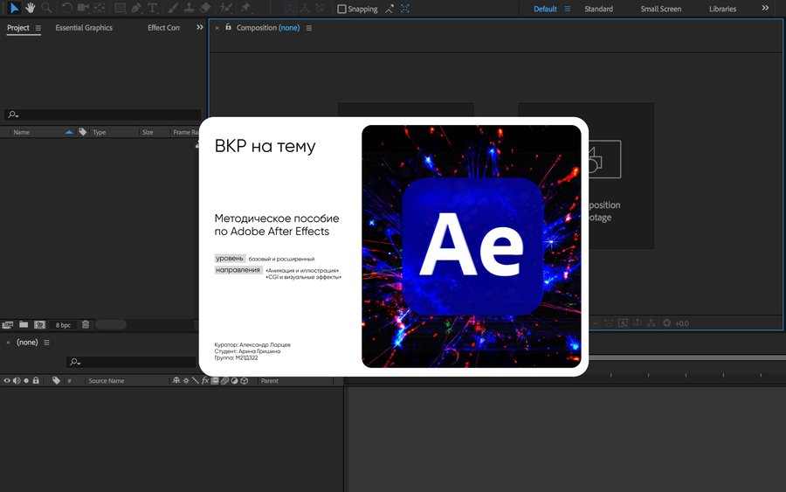This screenshot has height=492, width=786.
Task: Switch to the Essential Graphics tab
Action: coord(84,28)
